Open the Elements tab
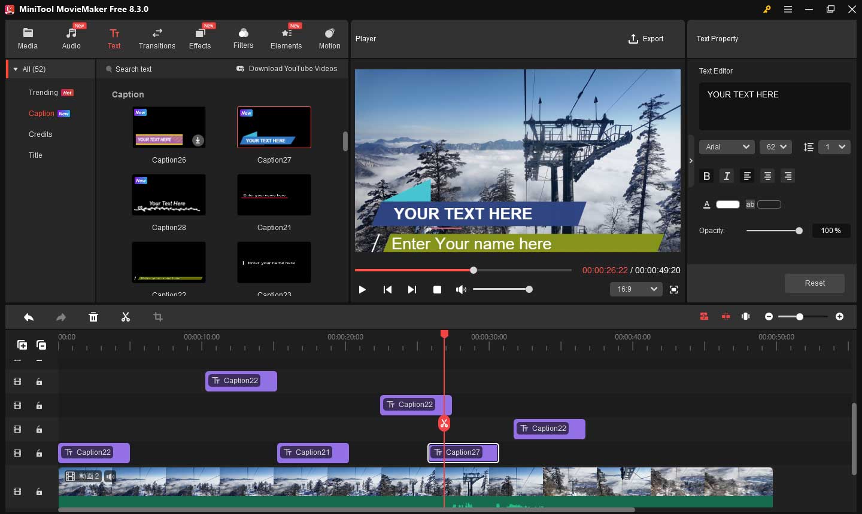Image resolution: width=862 pixels, height=514 pixels. pyautogui.click(x=286, y=38)
